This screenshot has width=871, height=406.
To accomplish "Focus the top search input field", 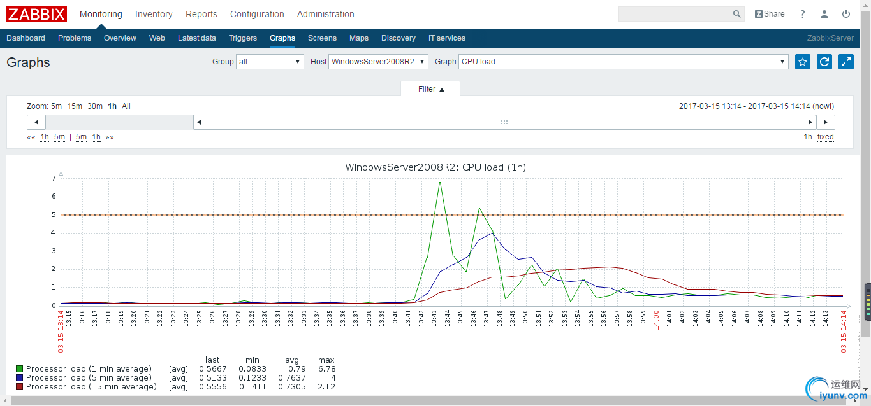I will pos(675,14).
